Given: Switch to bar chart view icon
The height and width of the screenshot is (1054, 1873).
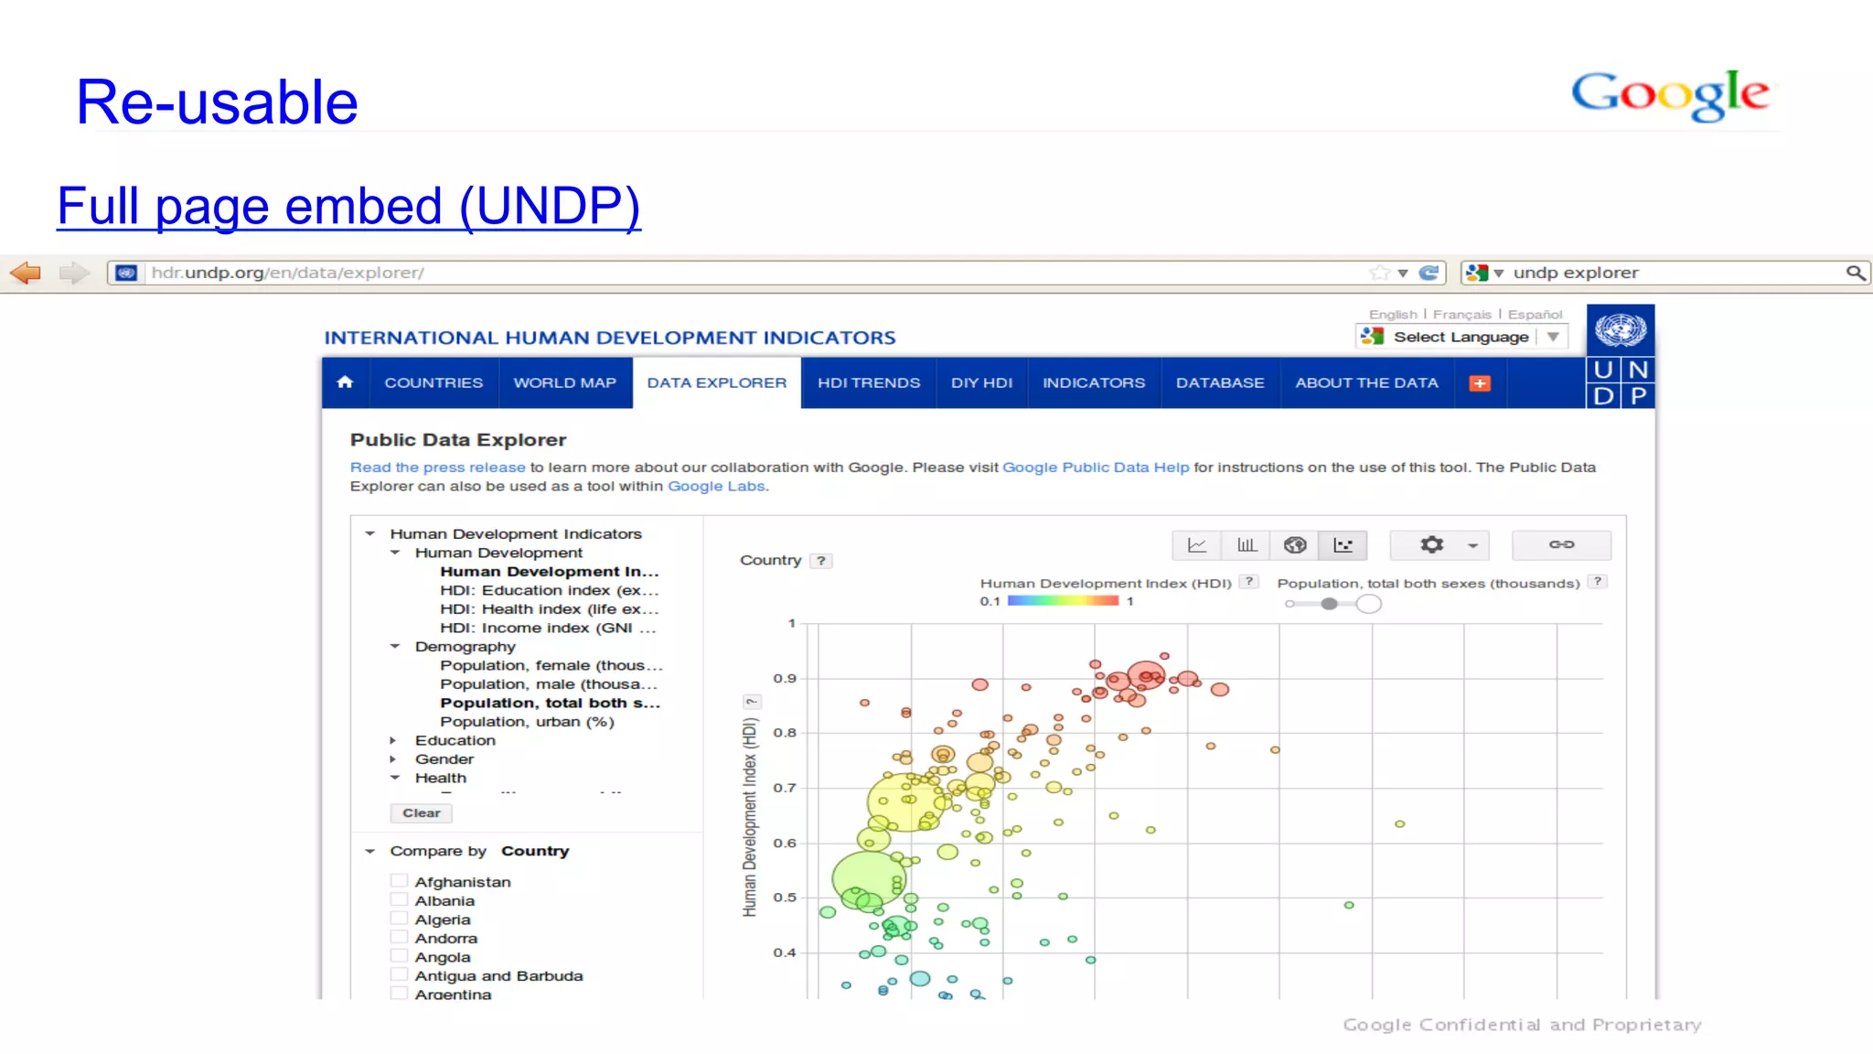Looking at the screenshot, I should [x=1246, y=545].
